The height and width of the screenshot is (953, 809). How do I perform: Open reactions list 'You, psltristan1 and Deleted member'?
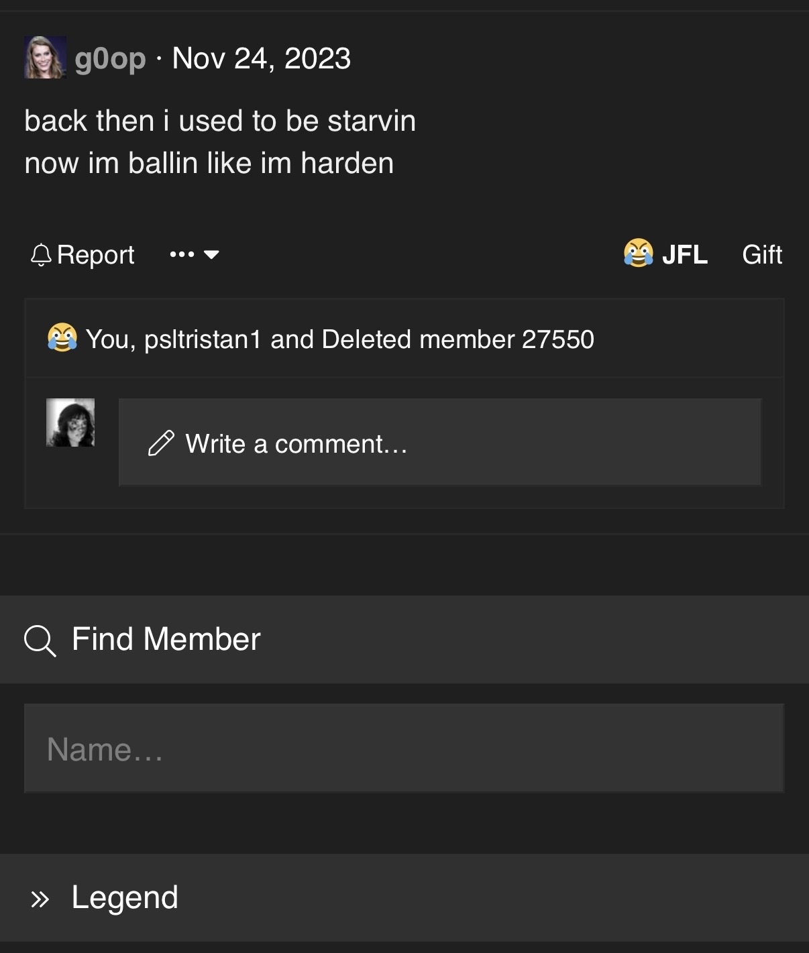click(340, 339)
